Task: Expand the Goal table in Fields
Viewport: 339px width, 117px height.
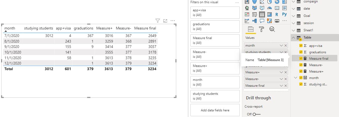Action: 293,16
